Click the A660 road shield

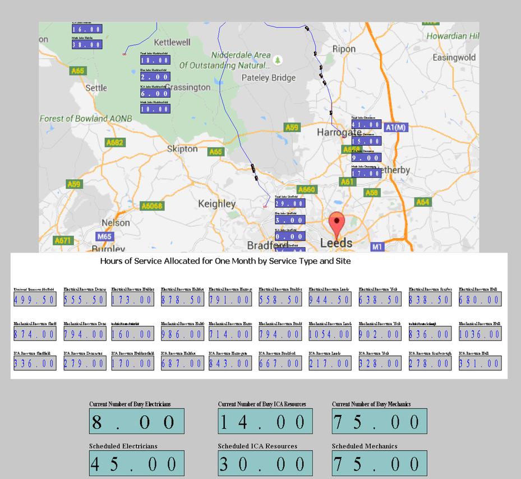(307, 189)
